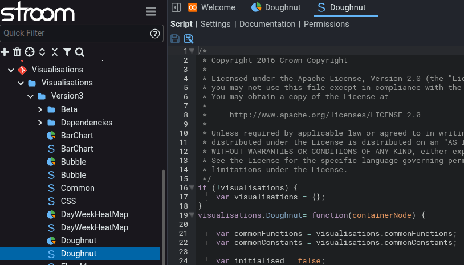Click the expand all icon
464x265 pixels.
tap(42, 52)
